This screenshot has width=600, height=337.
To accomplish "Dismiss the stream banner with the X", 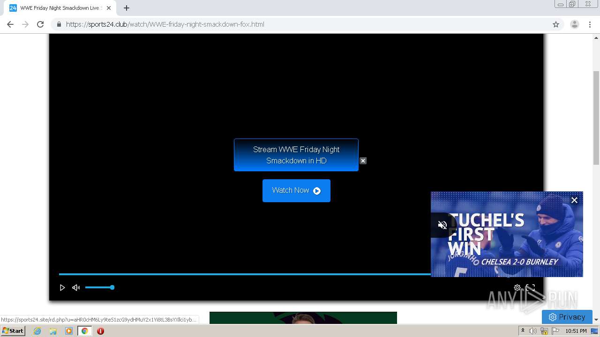I will 363,161.
